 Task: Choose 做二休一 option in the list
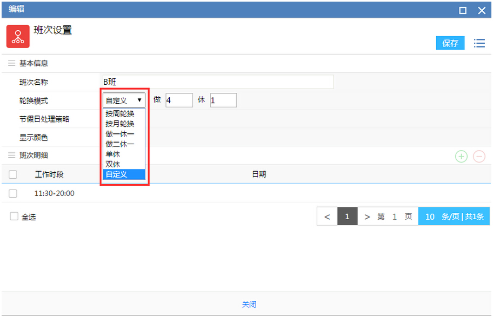120,144
